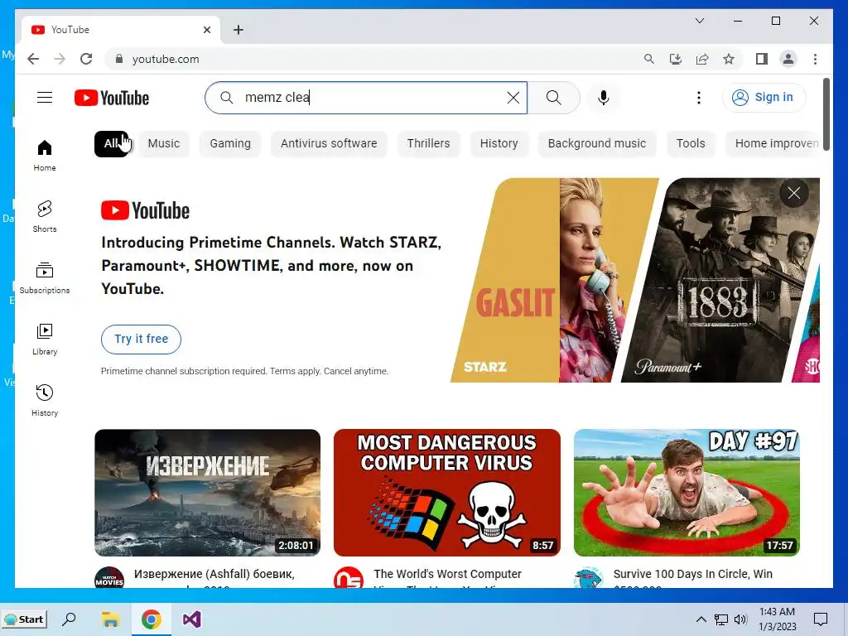Open volume control in system tray
The image size is (848, 636).
(x=740, y=619)
